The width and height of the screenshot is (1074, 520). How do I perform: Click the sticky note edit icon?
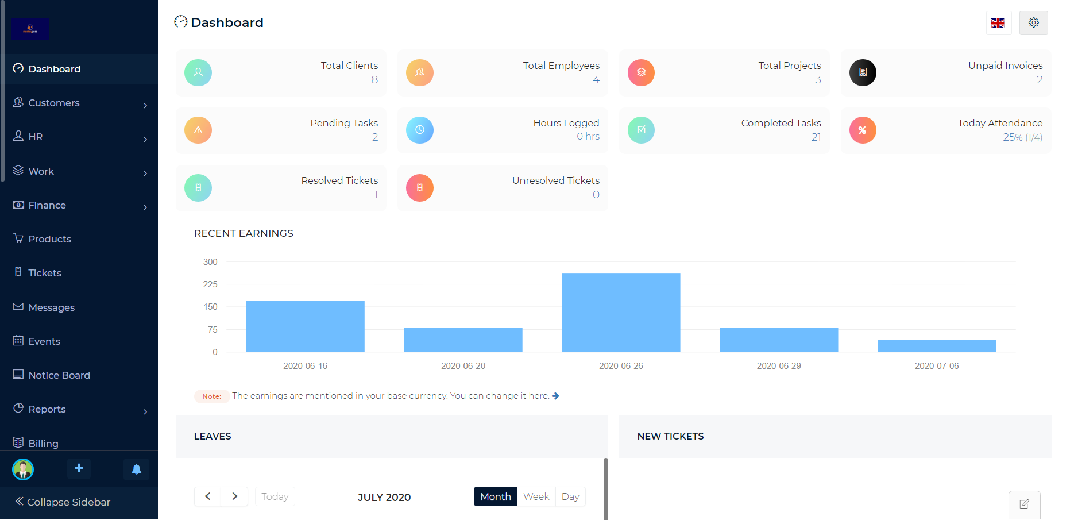[1024, 504]
